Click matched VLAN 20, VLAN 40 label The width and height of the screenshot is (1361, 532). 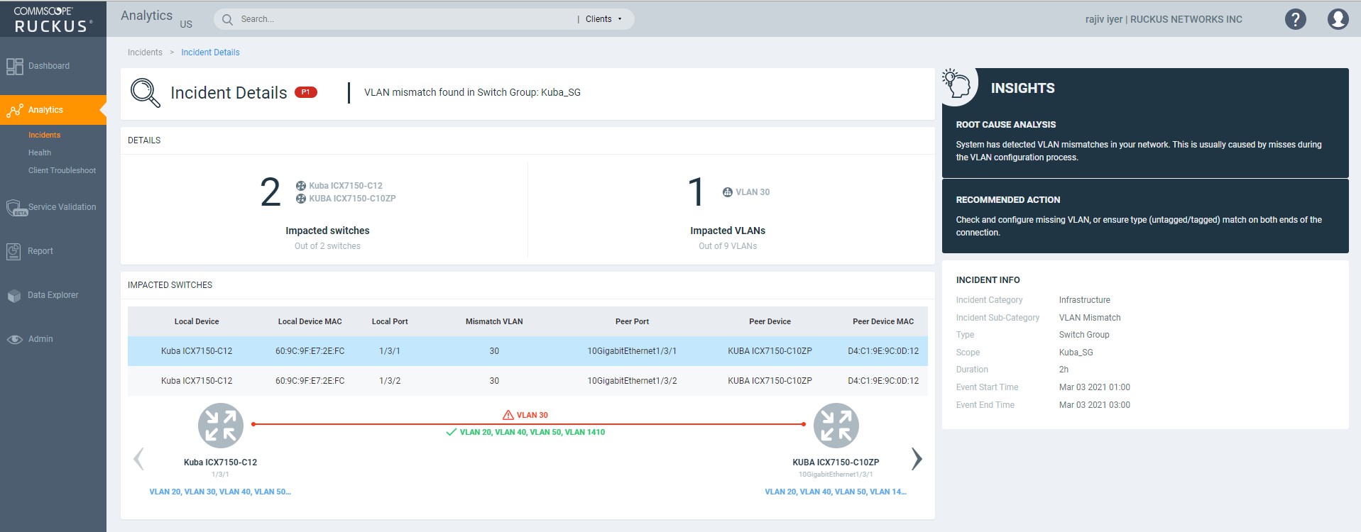[x=532, y=432]
